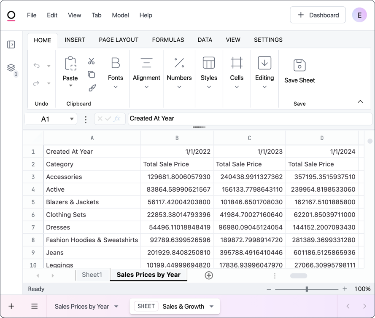The image size is (375, 318).
Task: Switch to the PAGE LAYOUT ribbon tab
Action: pyautogui.click(x=119, y=40)
